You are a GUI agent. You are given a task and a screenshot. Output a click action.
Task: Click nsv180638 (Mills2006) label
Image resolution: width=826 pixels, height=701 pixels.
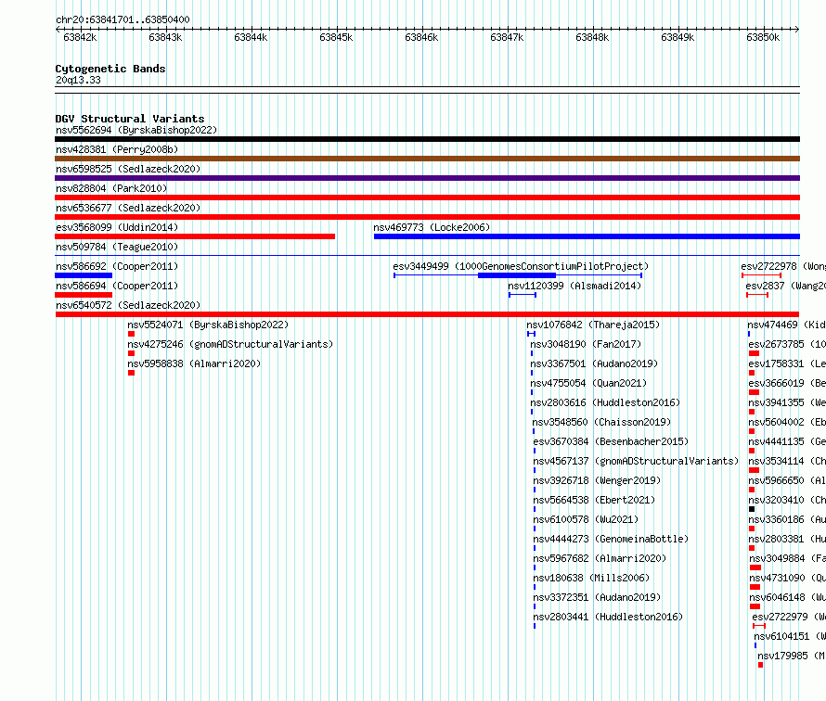point(591,578)
